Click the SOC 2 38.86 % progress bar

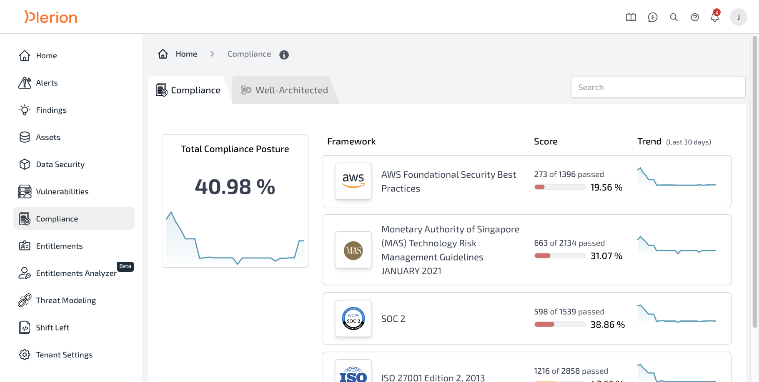point(560,325)
